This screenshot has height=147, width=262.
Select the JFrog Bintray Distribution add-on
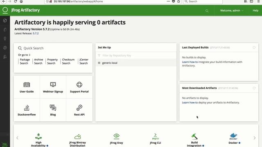click(77, 140)
